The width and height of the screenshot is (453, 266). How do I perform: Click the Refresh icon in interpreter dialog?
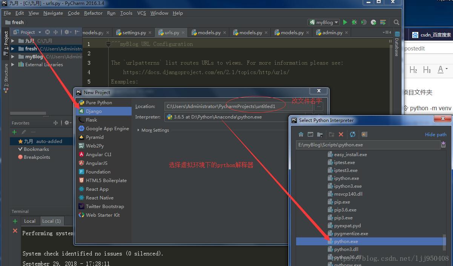tap(353, 134)
